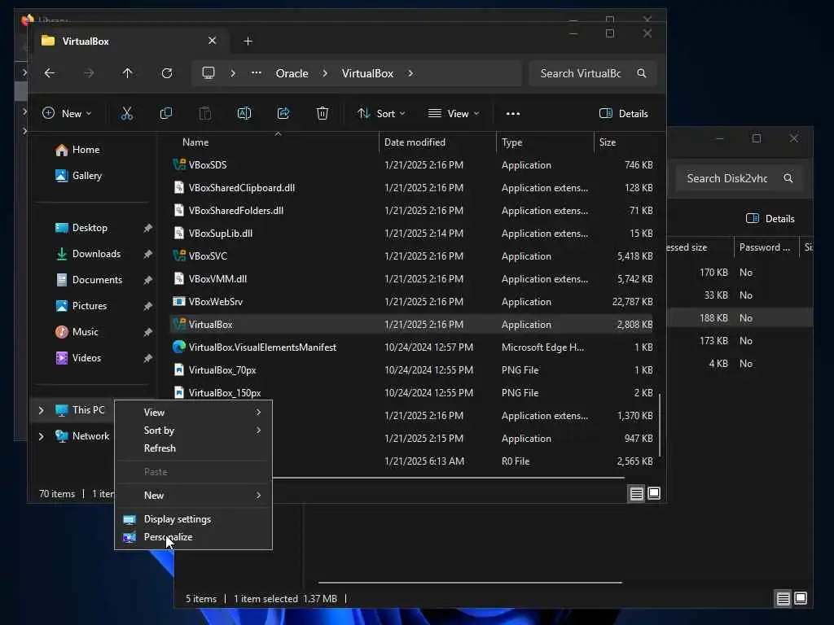Expand chevron after VirtualBox in breadcrumb
The height and width of the screenshot is (625, 834).
[x=410, y=73]
